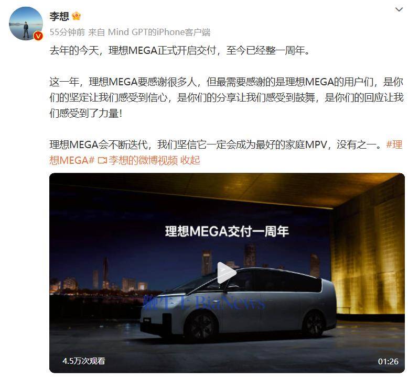Click the 4.5万次观看 view count
408x379 pixels.
click(x=84, y=361)
